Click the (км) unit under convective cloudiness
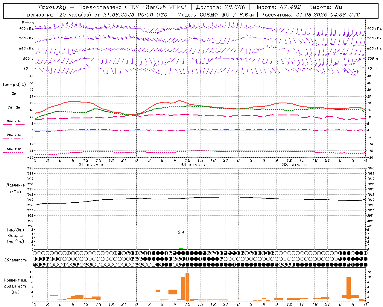 [15, 292]
